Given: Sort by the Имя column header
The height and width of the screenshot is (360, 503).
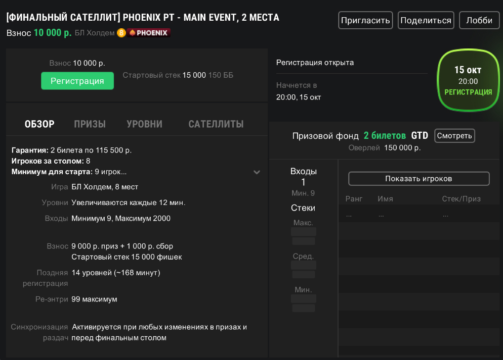Looking at the screenshot, I should pos(385,199).
